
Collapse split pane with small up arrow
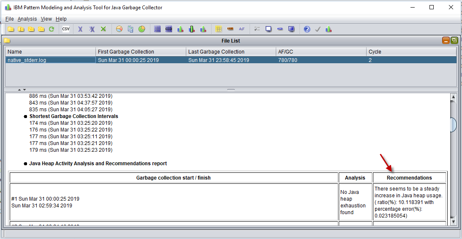19,90
